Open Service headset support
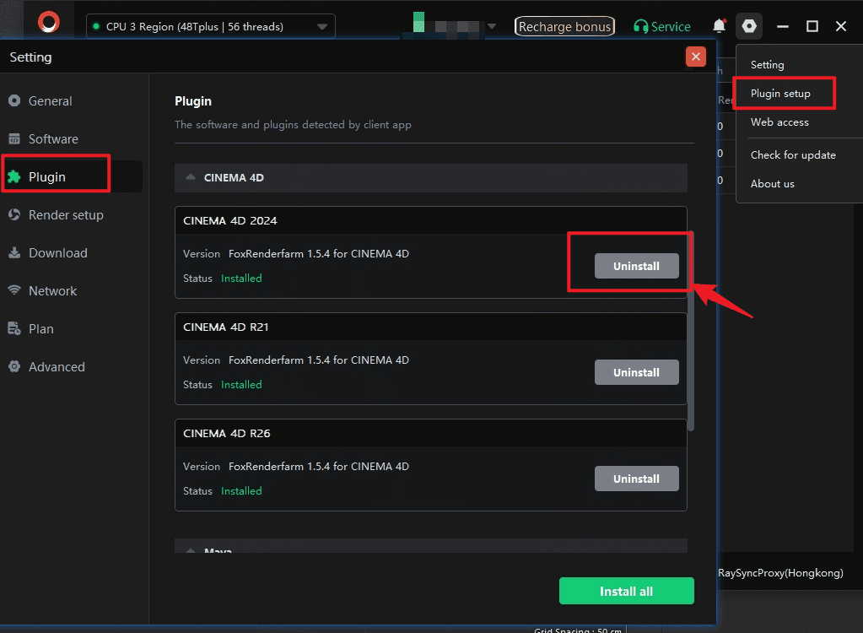 662,26
